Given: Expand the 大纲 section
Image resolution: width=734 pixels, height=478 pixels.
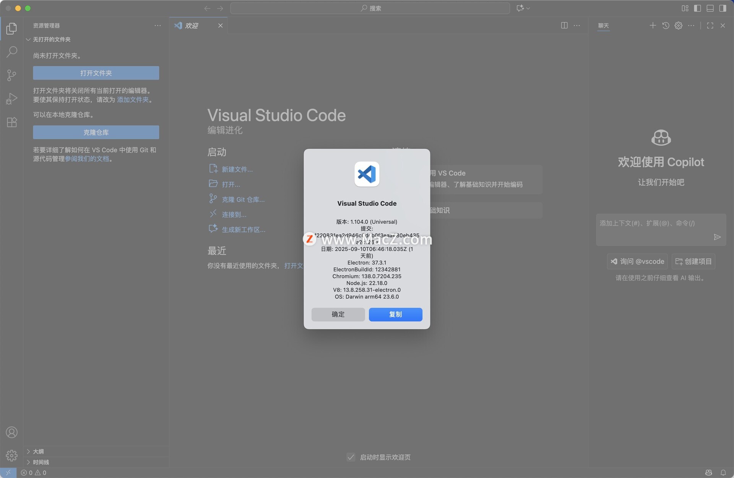Looking at the screenshot, I should click(38, 451).
